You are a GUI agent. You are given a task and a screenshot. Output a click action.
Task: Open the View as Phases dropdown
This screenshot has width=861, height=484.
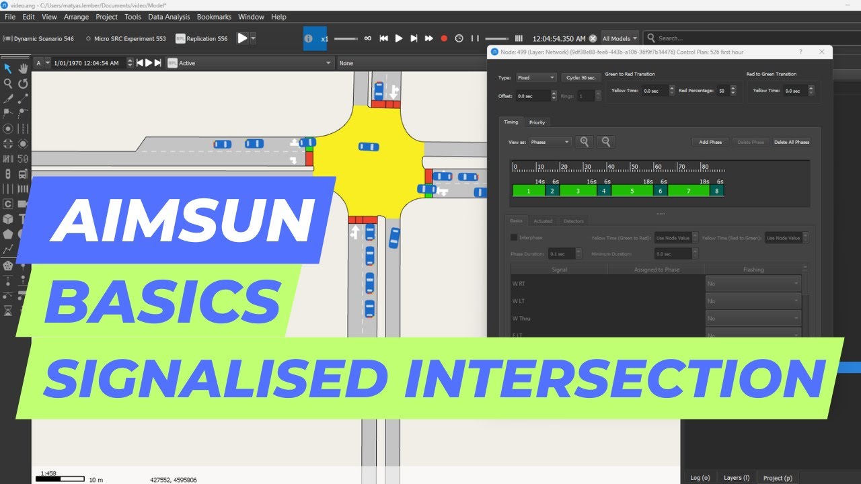pos(550,142)
